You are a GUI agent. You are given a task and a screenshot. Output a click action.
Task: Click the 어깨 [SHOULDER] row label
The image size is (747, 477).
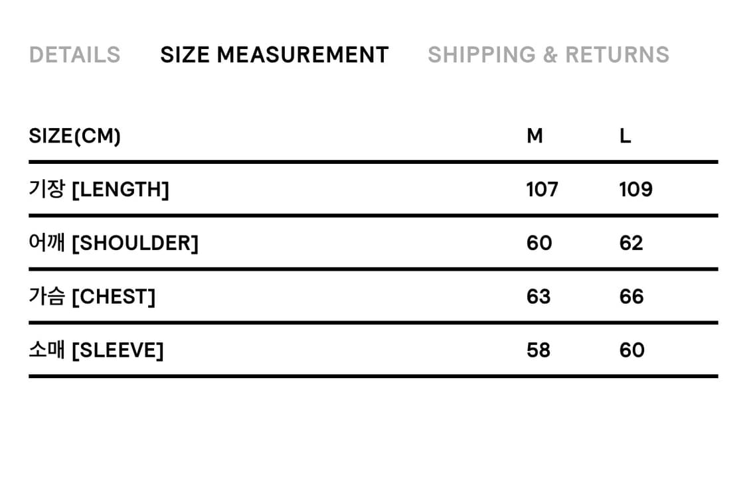click(114, 243)
